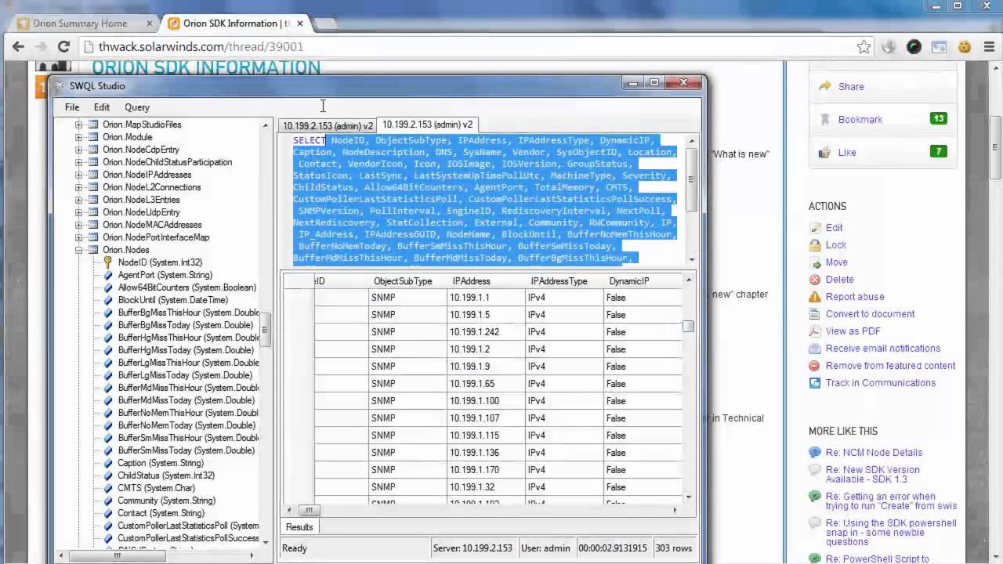Close the Orion SDK Information browser tab

click(x=299, y=23)
